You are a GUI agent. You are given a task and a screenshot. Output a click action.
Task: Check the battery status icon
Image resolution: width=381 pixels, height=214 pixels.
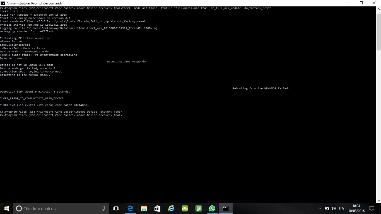click(x=327, y=208)
